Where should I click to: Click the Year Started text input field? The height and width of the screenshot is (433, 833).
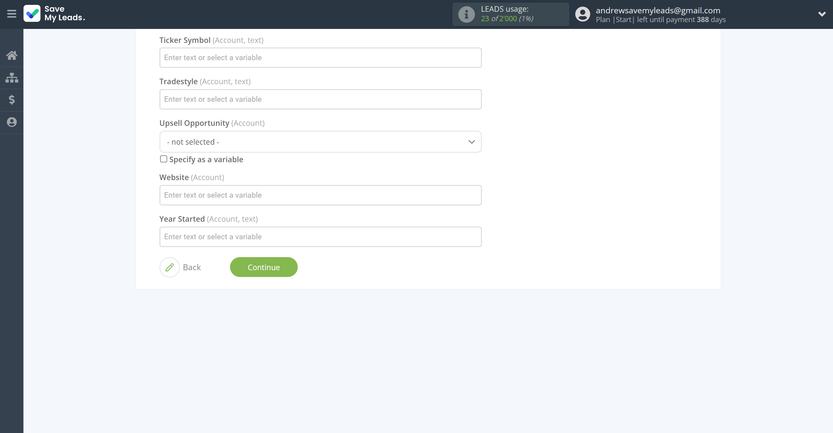(x=320, y=236)
